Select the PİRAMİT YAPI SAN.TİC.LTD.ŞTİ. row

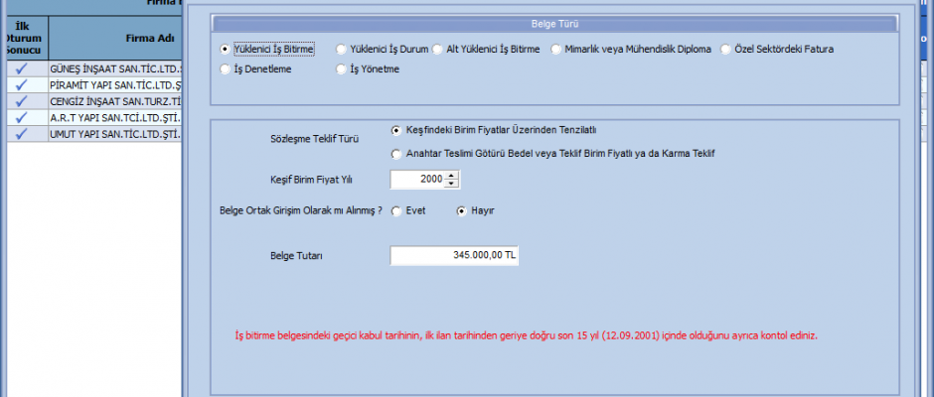[114, 85]
